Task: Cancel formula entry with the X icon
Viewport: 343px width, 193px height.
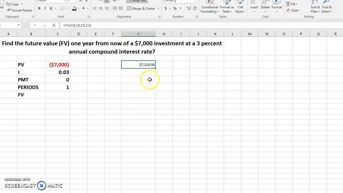Action: point(35,25)
